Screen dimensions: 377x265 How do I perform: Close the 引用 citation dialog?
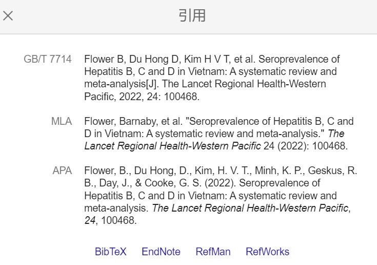(x=8, y=15)
